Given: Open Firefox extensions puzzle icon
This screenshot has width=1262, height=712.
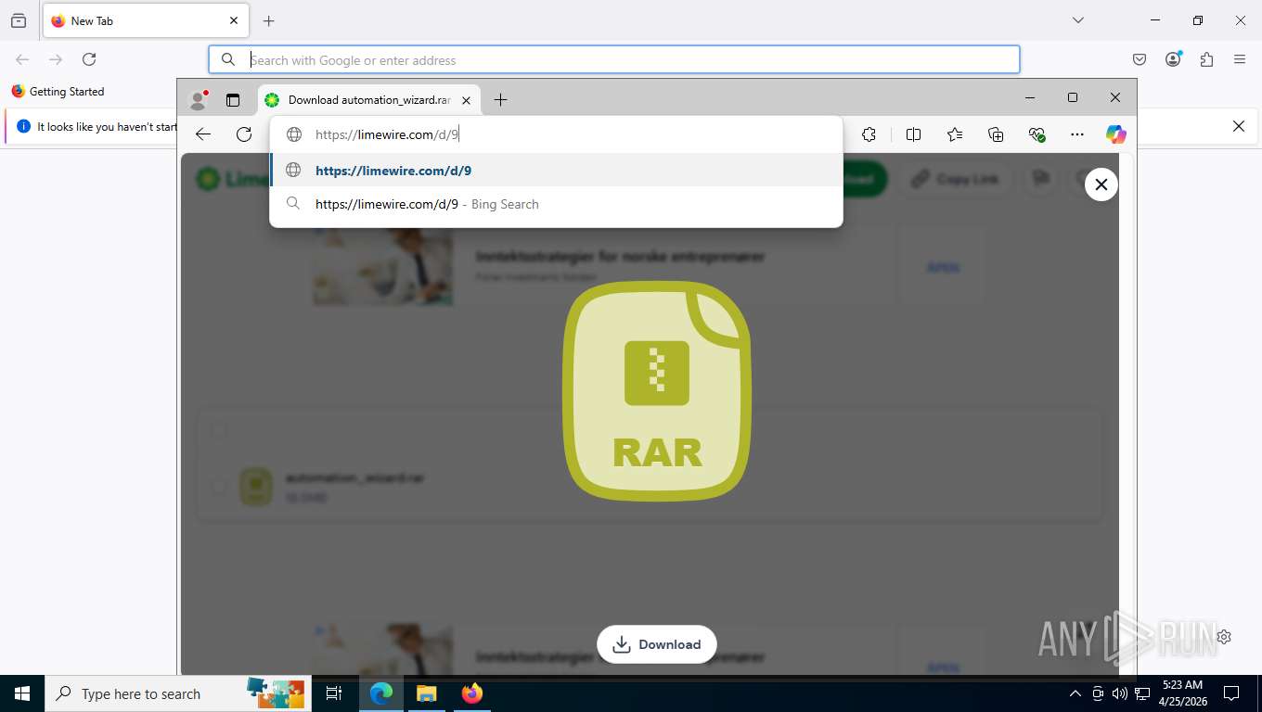Looking at the screenshot, I should [x=1206, y=59].
